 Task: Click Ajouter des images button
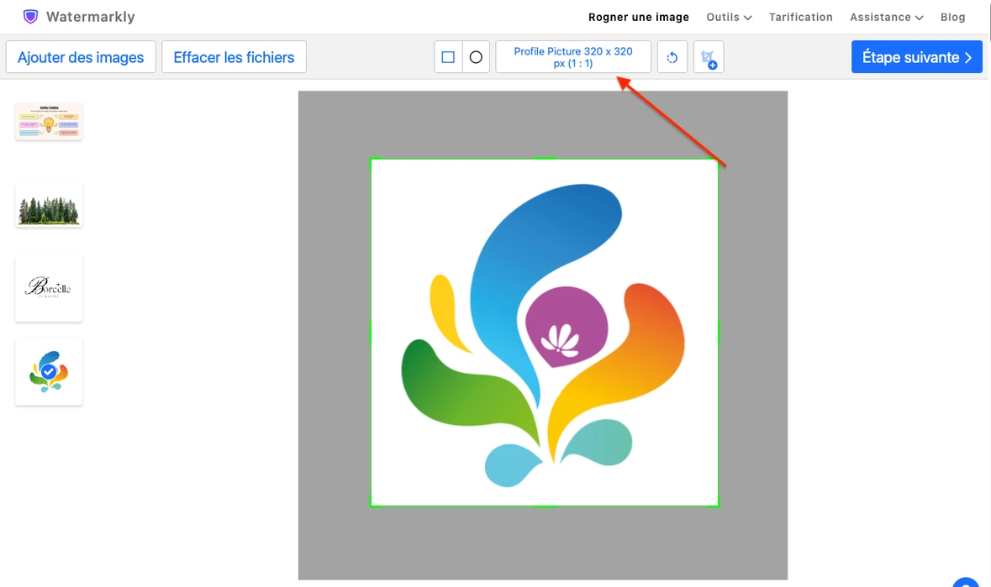pos(81,57)
